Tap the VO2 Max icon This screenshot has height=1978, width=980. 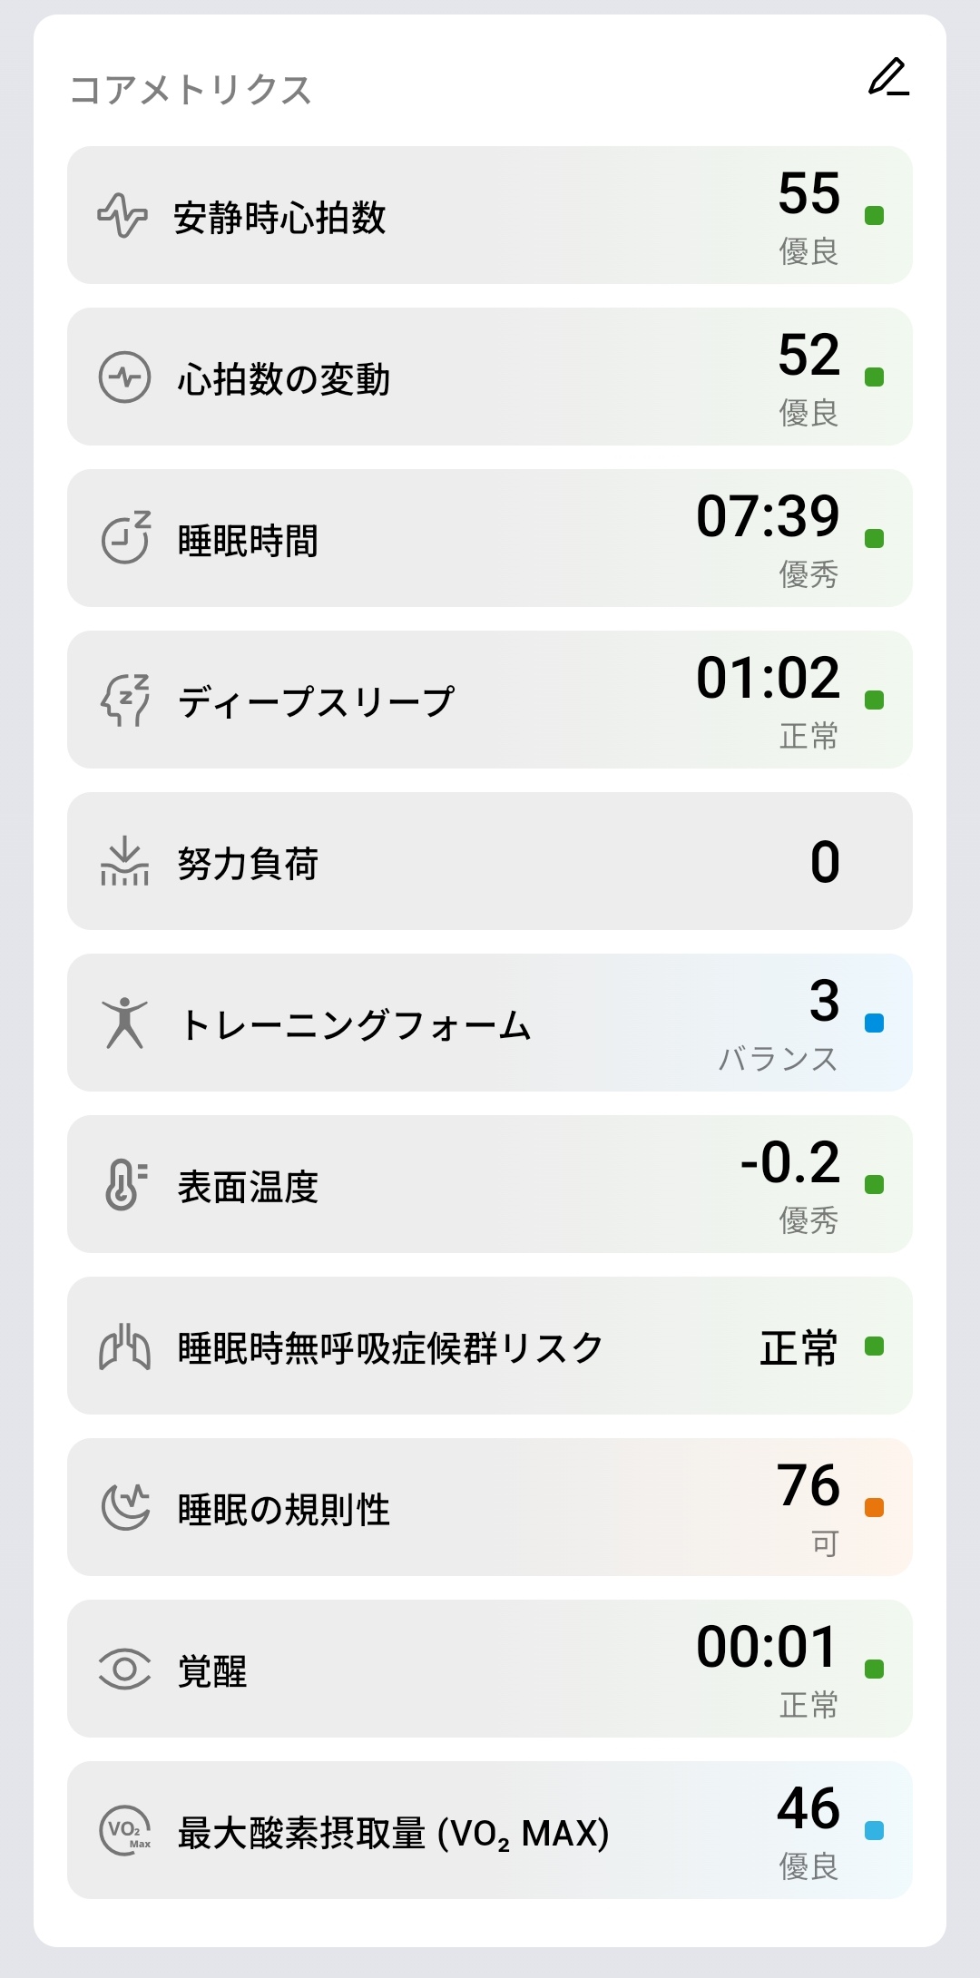coord(125,1830)
